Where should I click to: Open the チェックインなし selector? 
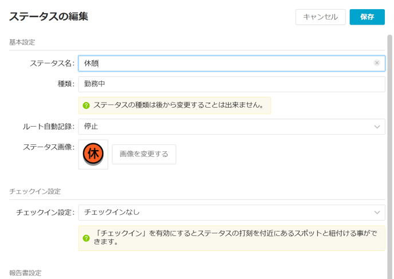coord(232,213)
